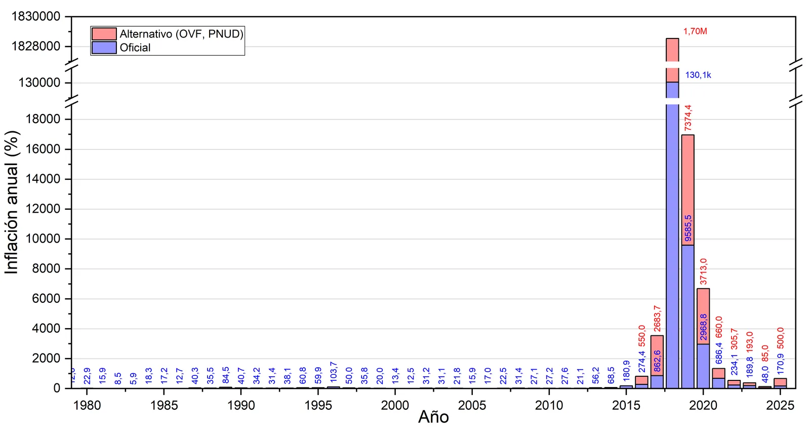Click the '500,0' red value label
This screenshot has width=810, height=429.
point(781,338)
